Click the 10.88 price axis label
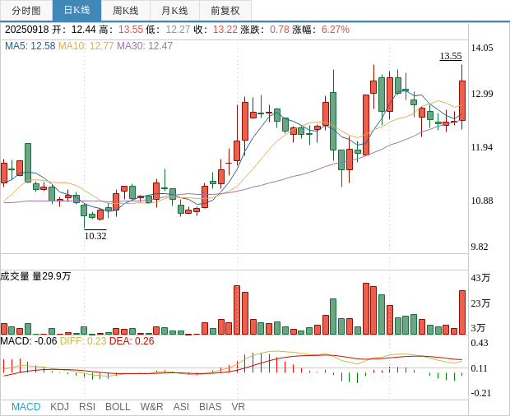The width and height of the screenshot is (510, 416). pyautogui.click(x=482, y=201)
